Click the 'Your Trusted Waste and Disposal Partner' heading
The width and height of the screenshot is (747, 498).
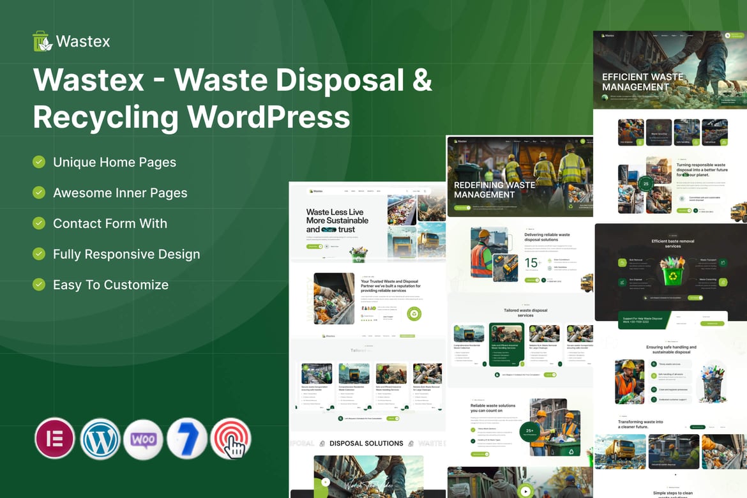click(391, 286)
